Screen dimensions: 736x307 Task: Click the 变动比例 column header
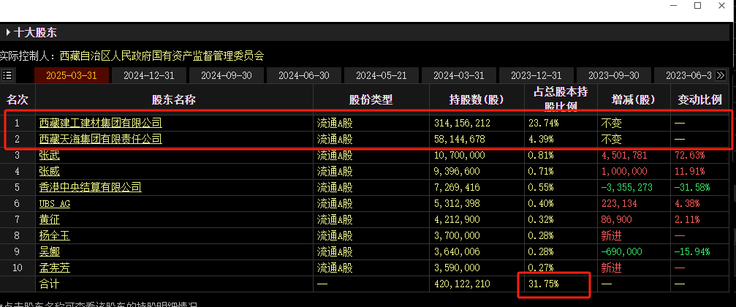(700, 99)
